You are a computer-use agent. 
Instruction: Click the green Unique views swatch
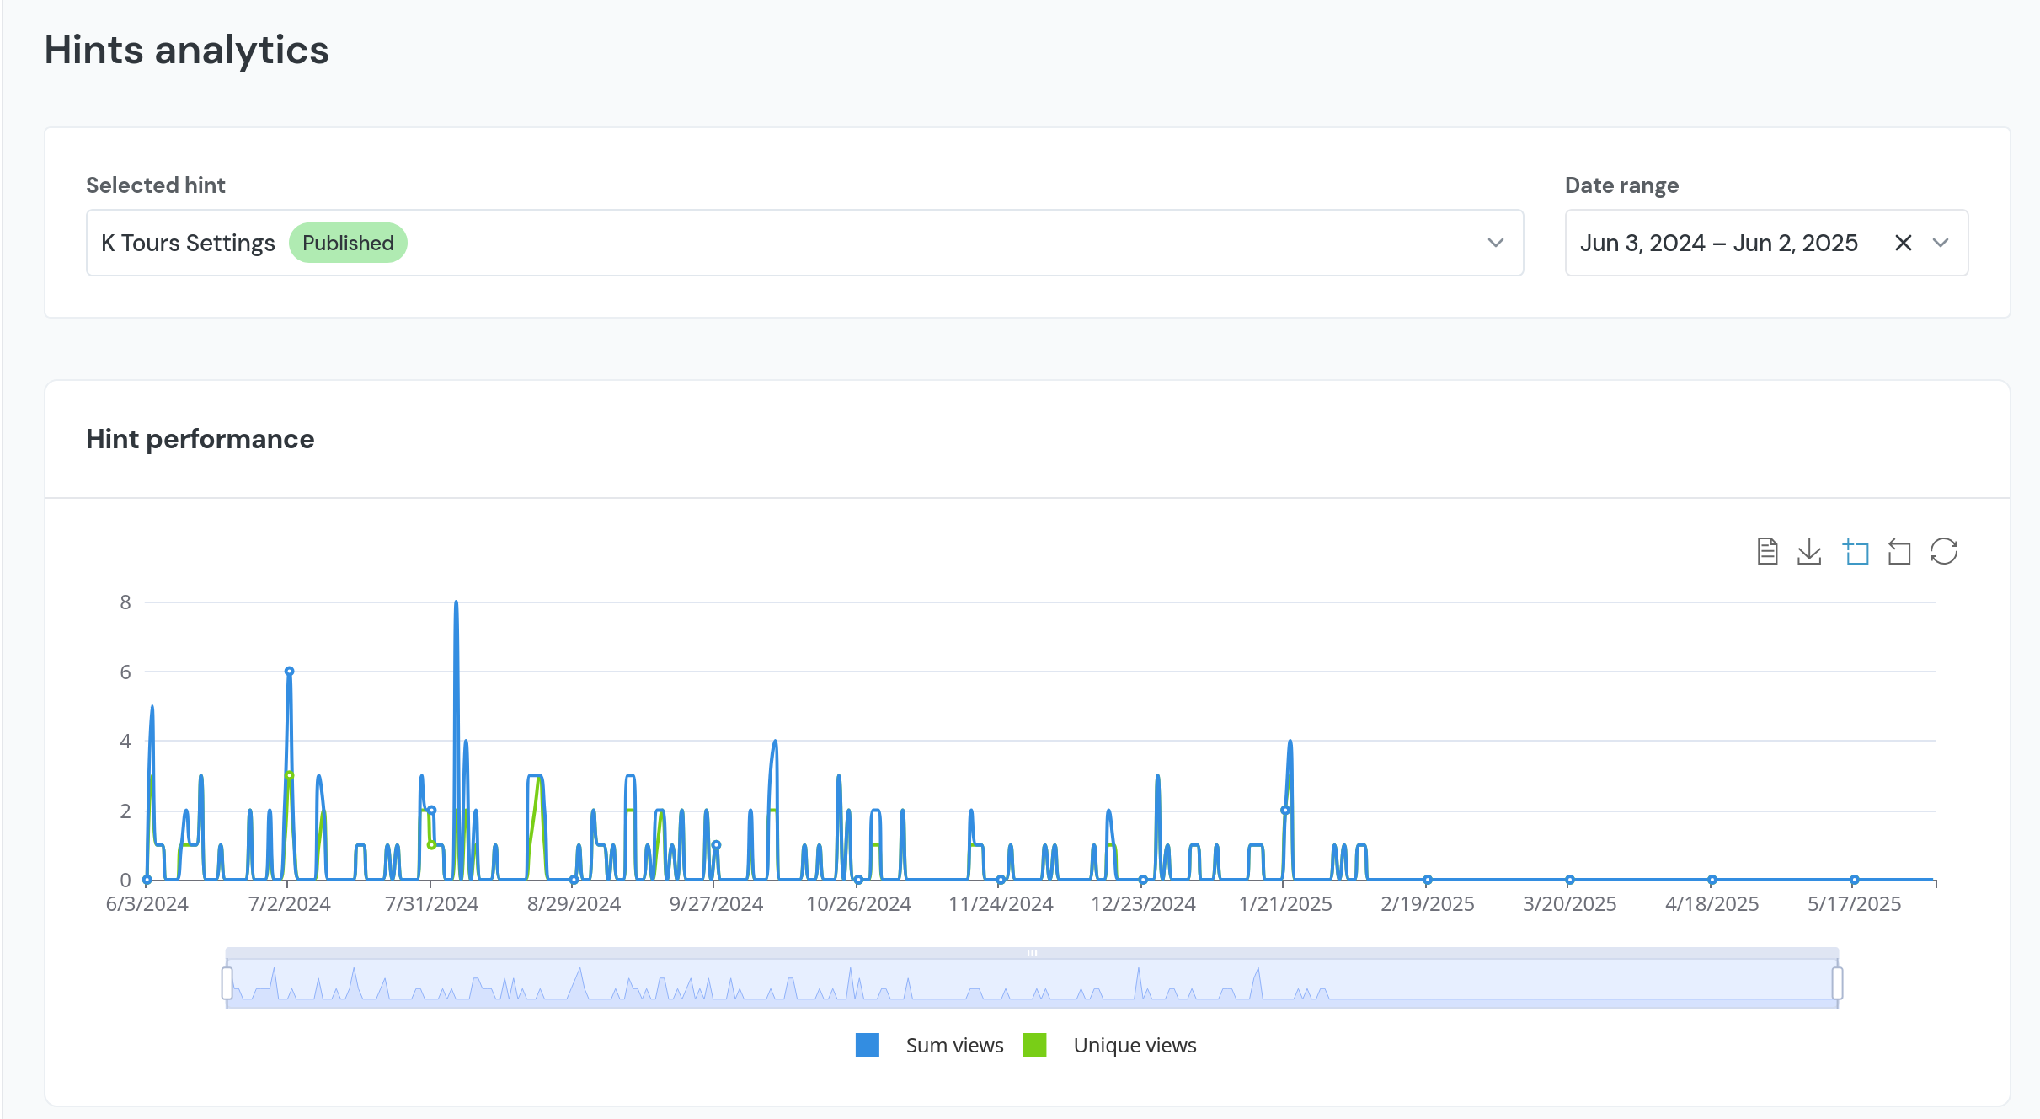pyautogui.click(x=1034, y=1045)
